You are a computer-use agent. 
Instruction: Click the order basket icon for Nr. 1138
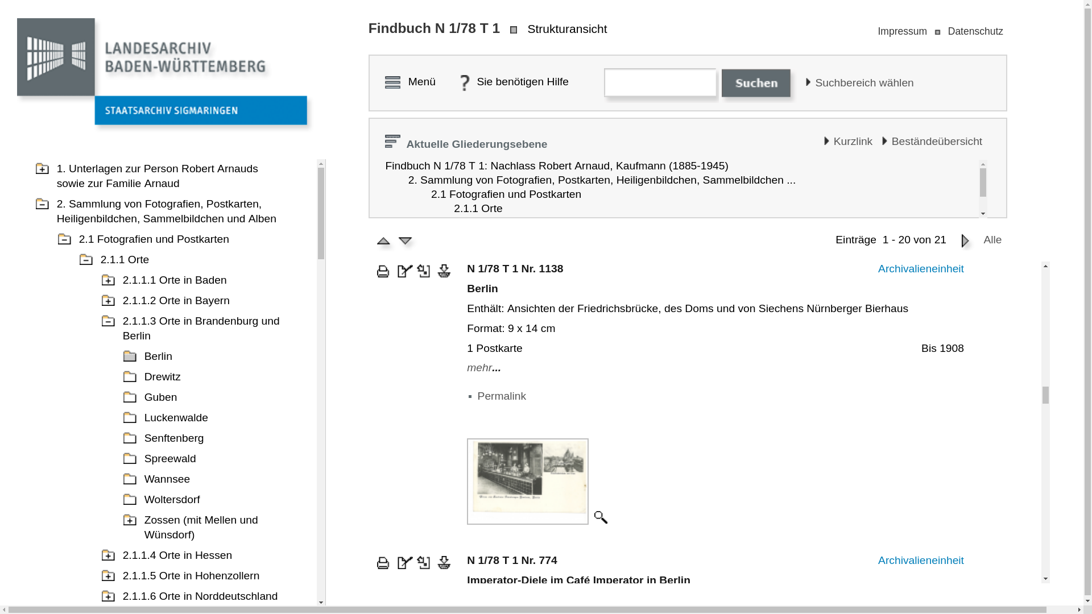pos(444,271)
